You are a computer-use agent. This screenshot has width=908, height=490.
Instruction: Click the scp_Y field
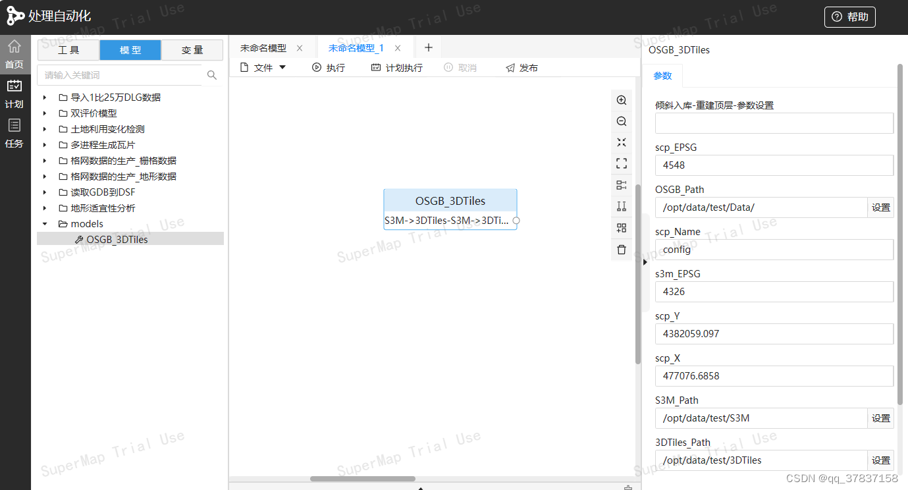point(774,334)
